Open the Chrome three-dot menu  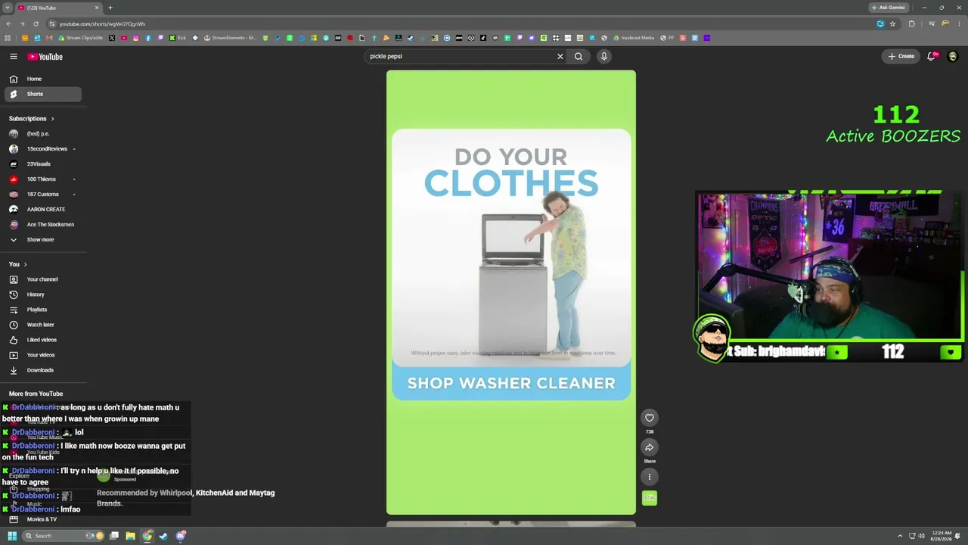pyautogui.click(x=959, y=24)
